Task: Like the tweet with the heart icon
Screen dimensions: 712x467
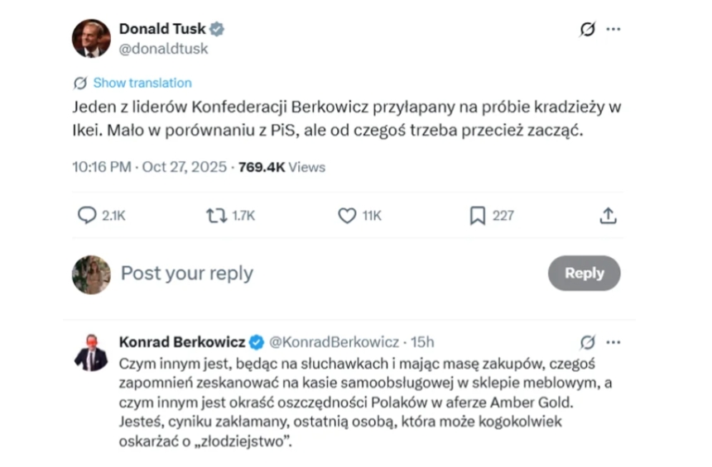Action: 348,216
